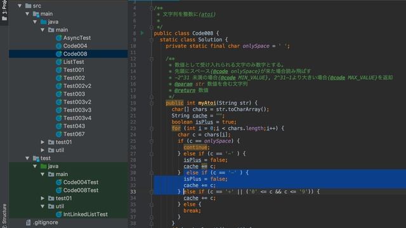Expand the test01 package under src
Screen dimensions: 406x228
pyautogui.click(x=43, y=142)
